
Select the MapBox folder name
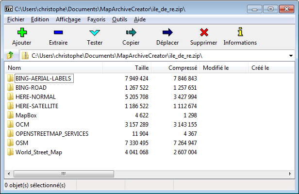[26, 115]
